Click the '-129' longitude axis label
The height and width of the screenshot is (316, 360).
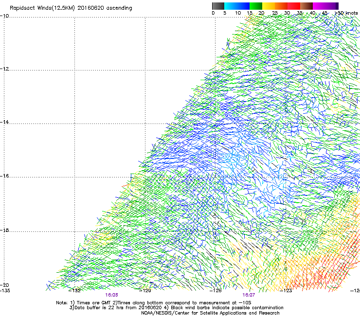(145, 291)
